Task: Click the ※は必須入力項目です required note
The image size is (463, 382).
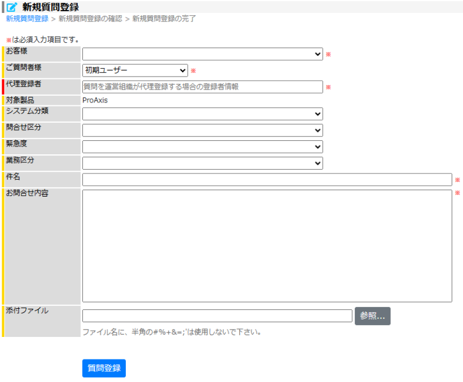Action: [x=39, y=41]
